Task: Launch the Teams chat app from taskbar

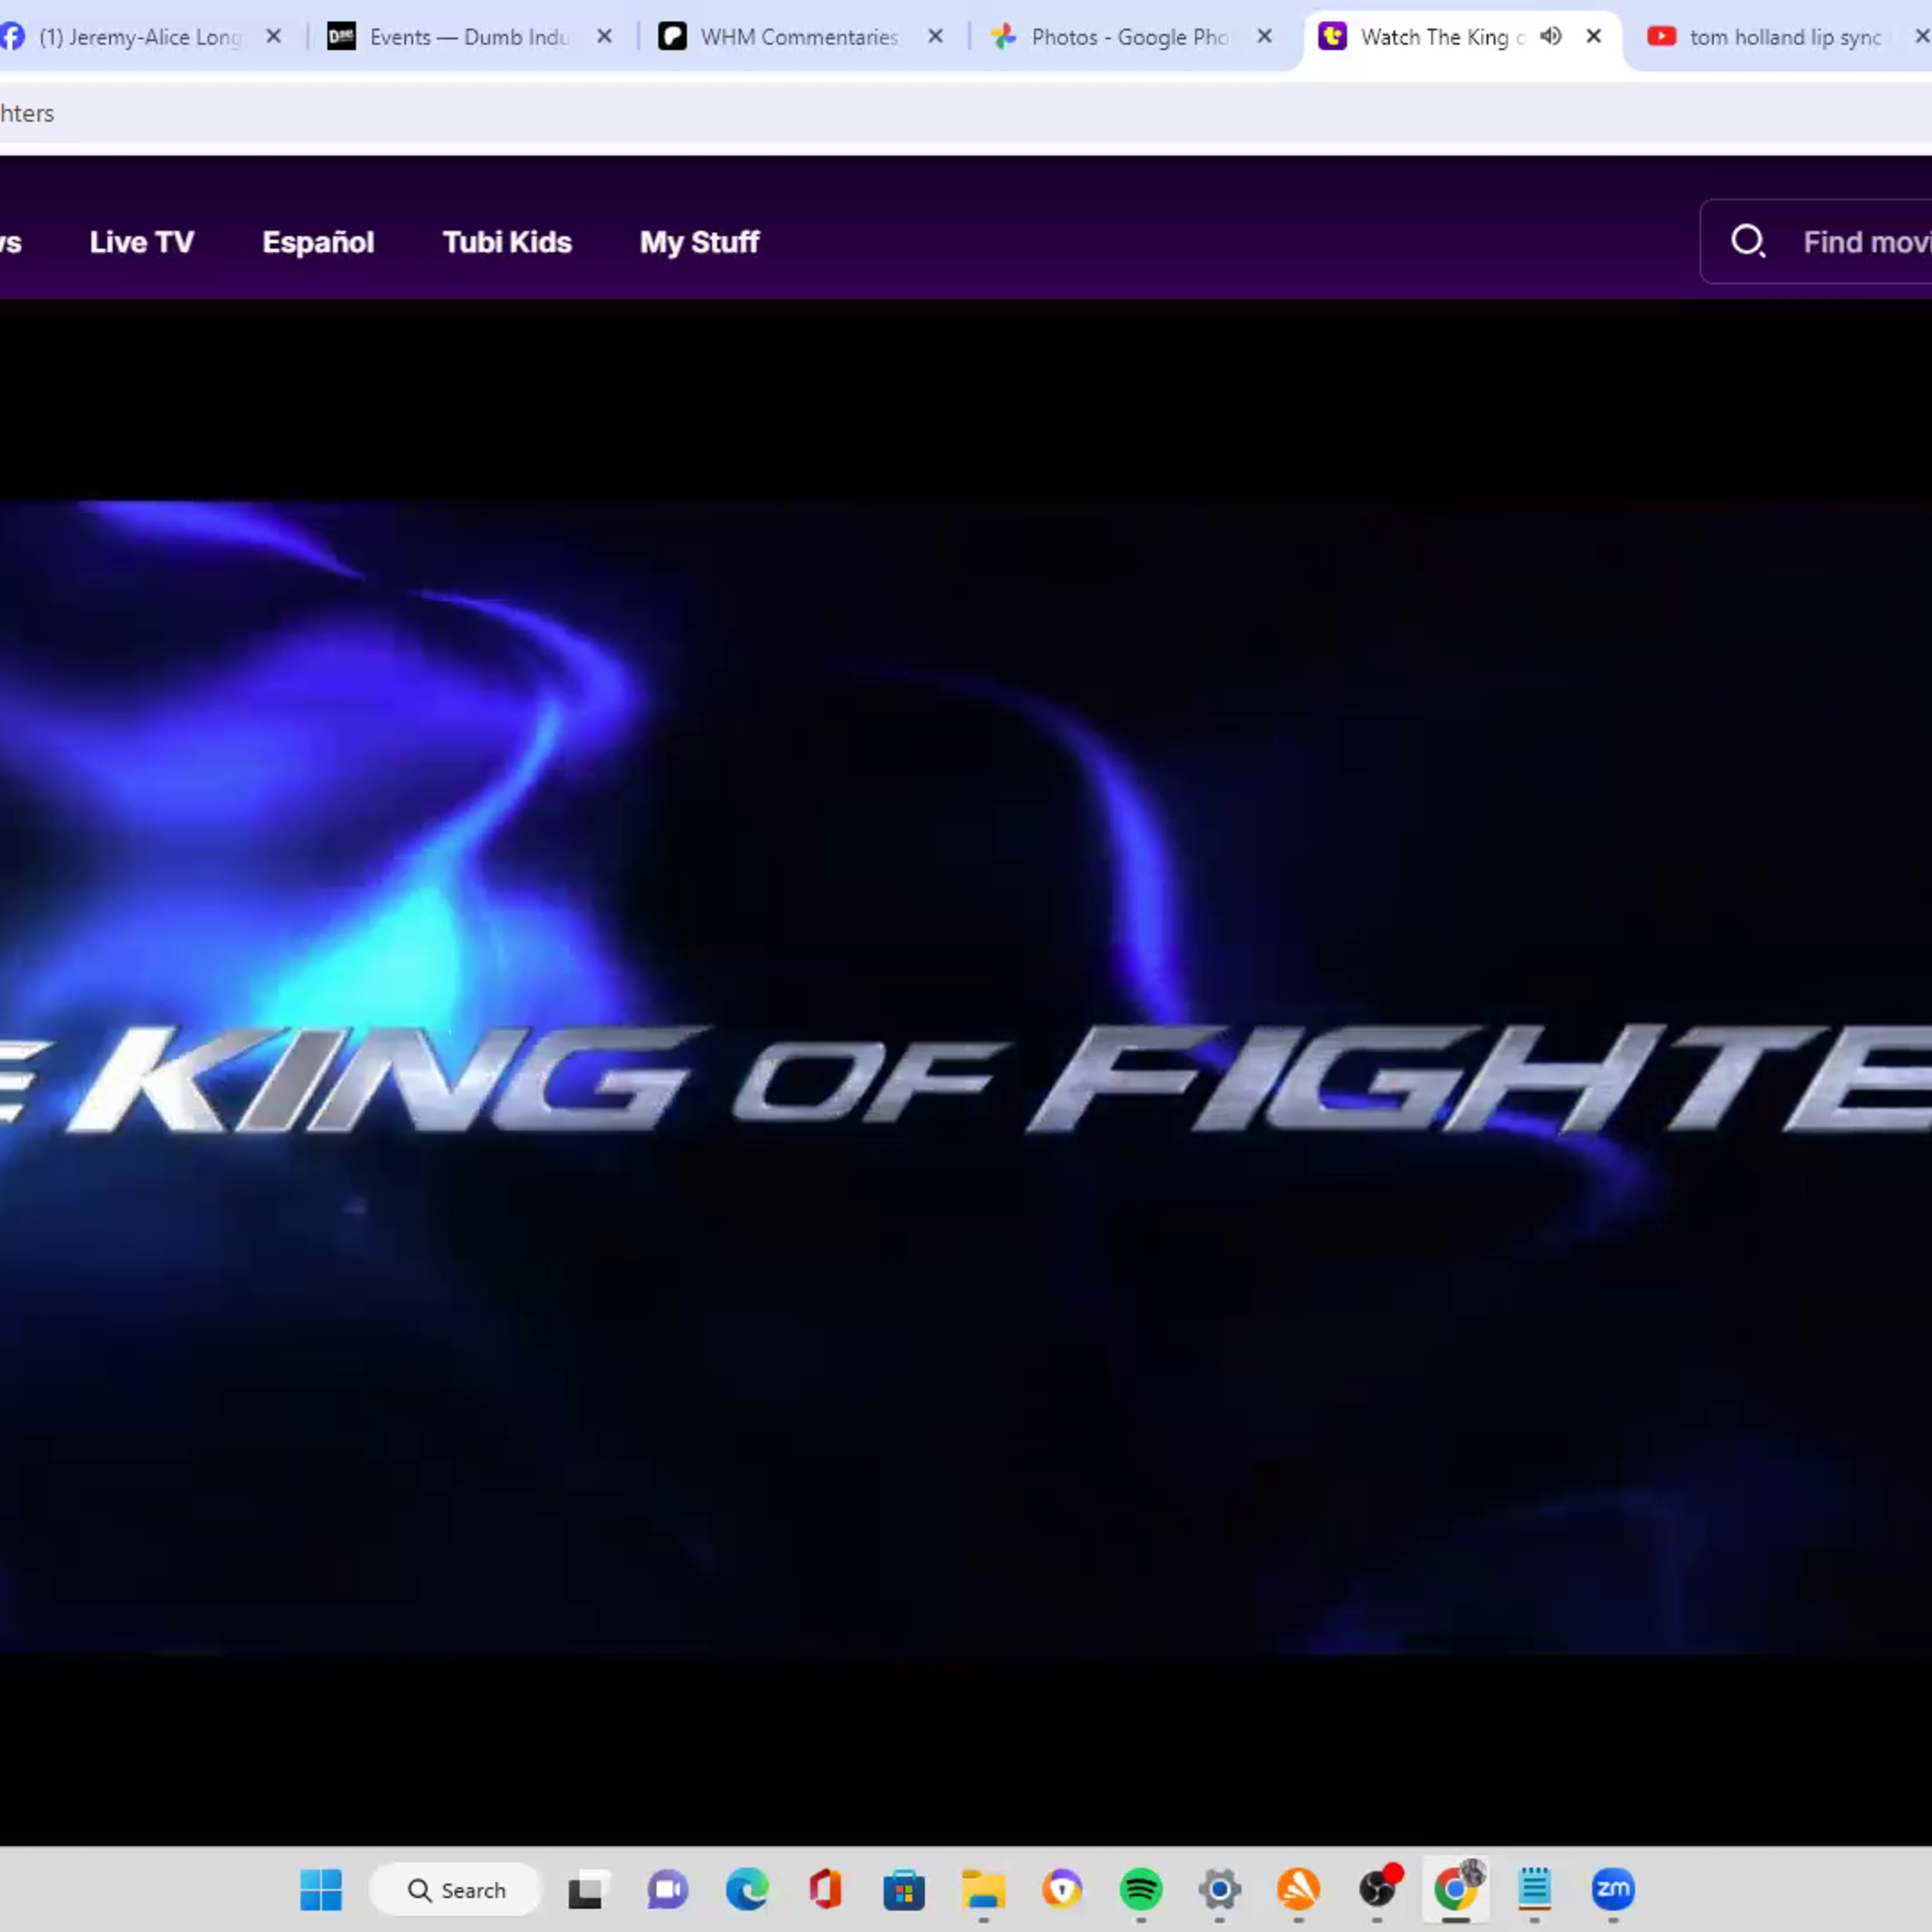Action: tap(667, 1889)
